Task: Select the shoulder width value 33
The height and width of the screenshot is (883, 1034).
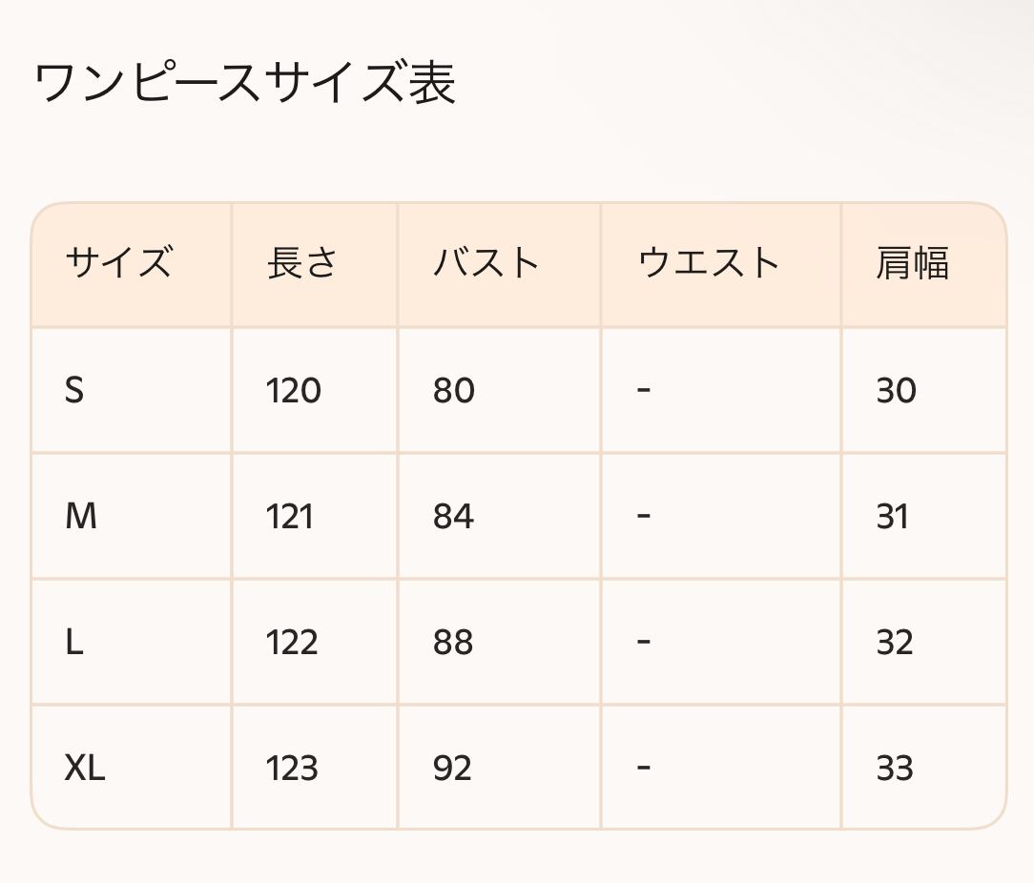Action: coord(895,768)
